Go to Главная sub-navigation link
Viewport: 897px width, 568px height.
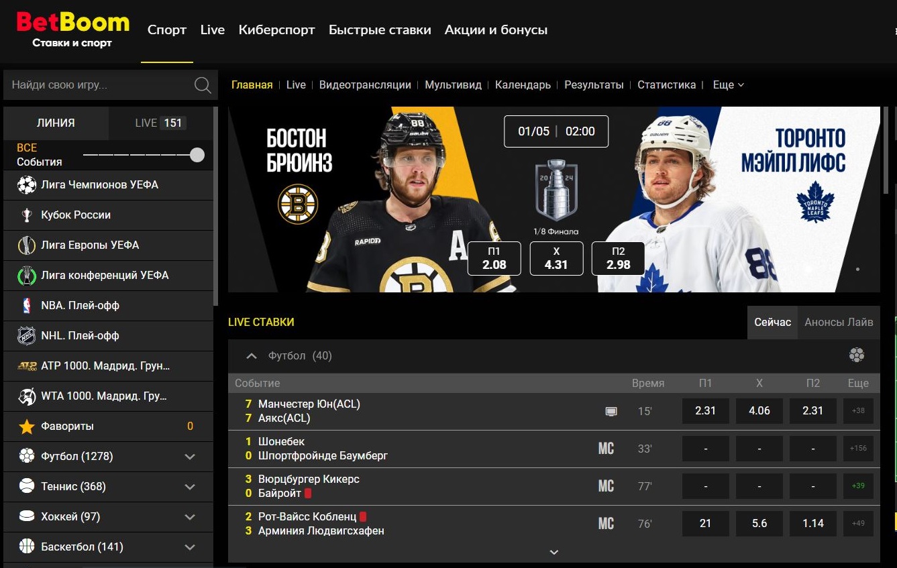[x=252, y=85]
